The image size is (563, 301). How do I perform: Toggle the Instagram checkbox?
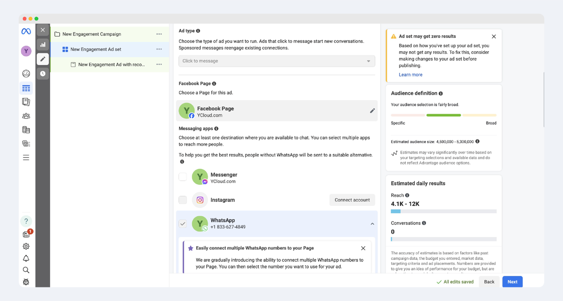pyautogui.click(x=183, y=200)
